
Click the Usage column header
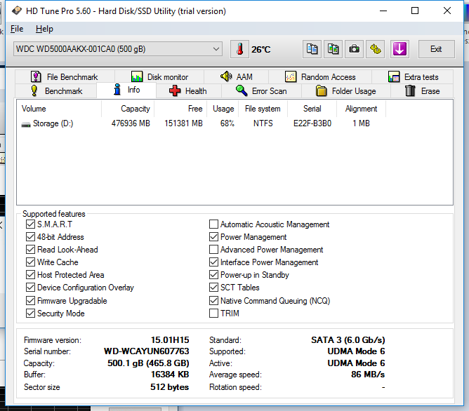[x=223, y=109]
